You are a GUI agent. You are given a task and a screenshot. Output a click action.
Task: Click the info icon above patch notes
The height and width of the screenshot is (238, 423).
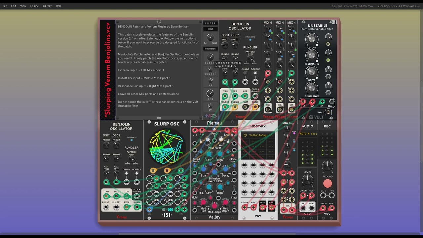tap(159, 22)
